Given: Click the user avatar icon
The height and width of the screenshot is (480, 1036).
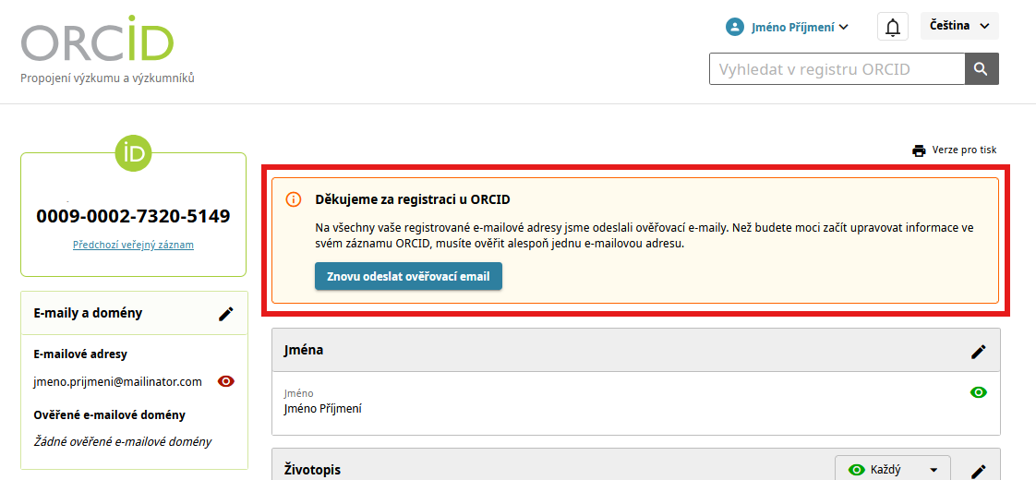Looking at the screenshot, I should (734, 27).
